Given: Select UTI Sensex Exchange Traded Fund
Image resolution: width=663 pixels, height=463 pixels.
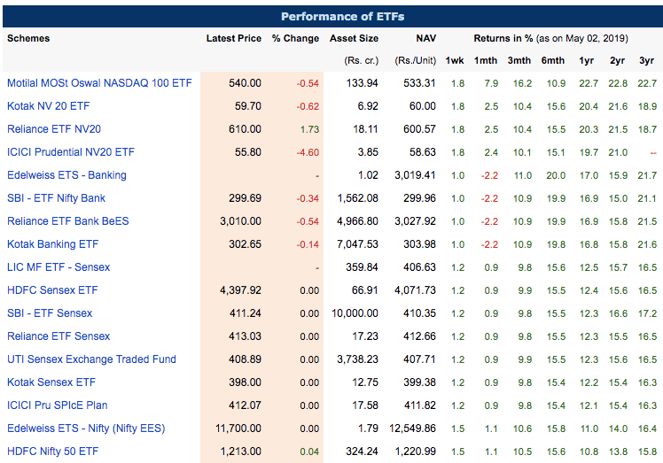Looking at the screenshot, I should click(91, 359).
